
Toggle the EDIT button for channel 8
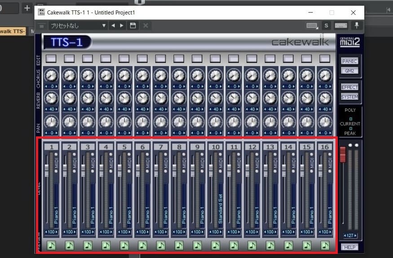(x=179, y=58)
